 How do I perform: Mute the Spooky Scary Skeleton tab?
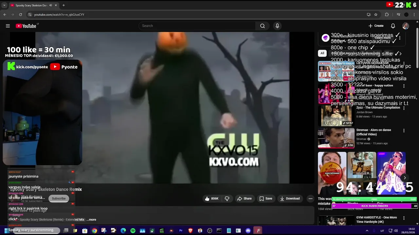[50, 5]
